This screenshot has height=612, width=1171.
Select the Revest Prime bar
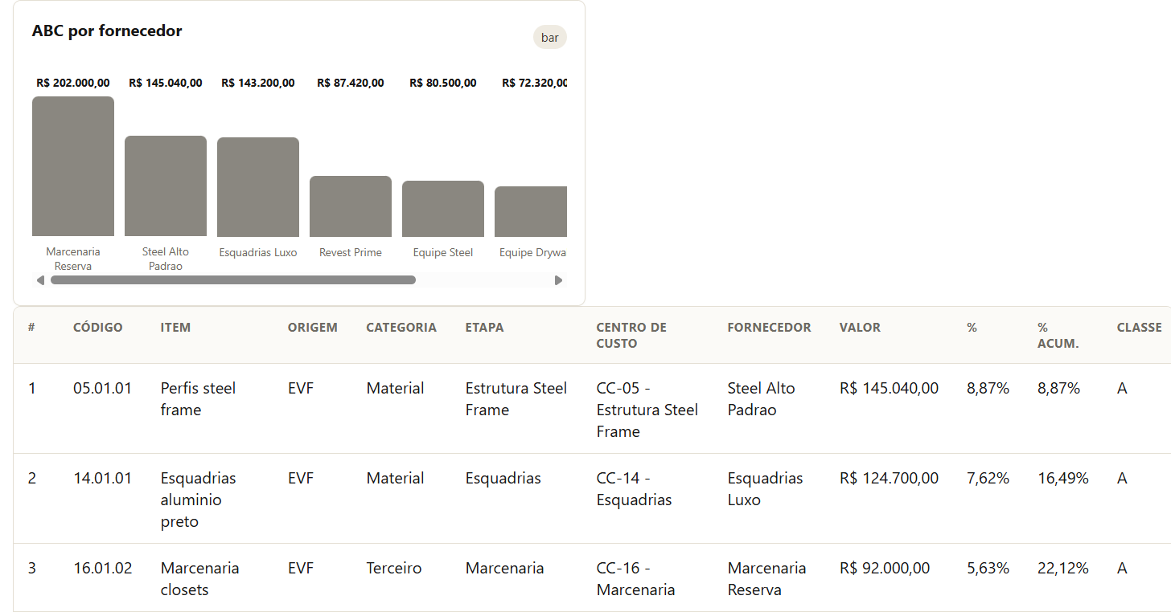[351, 206]
